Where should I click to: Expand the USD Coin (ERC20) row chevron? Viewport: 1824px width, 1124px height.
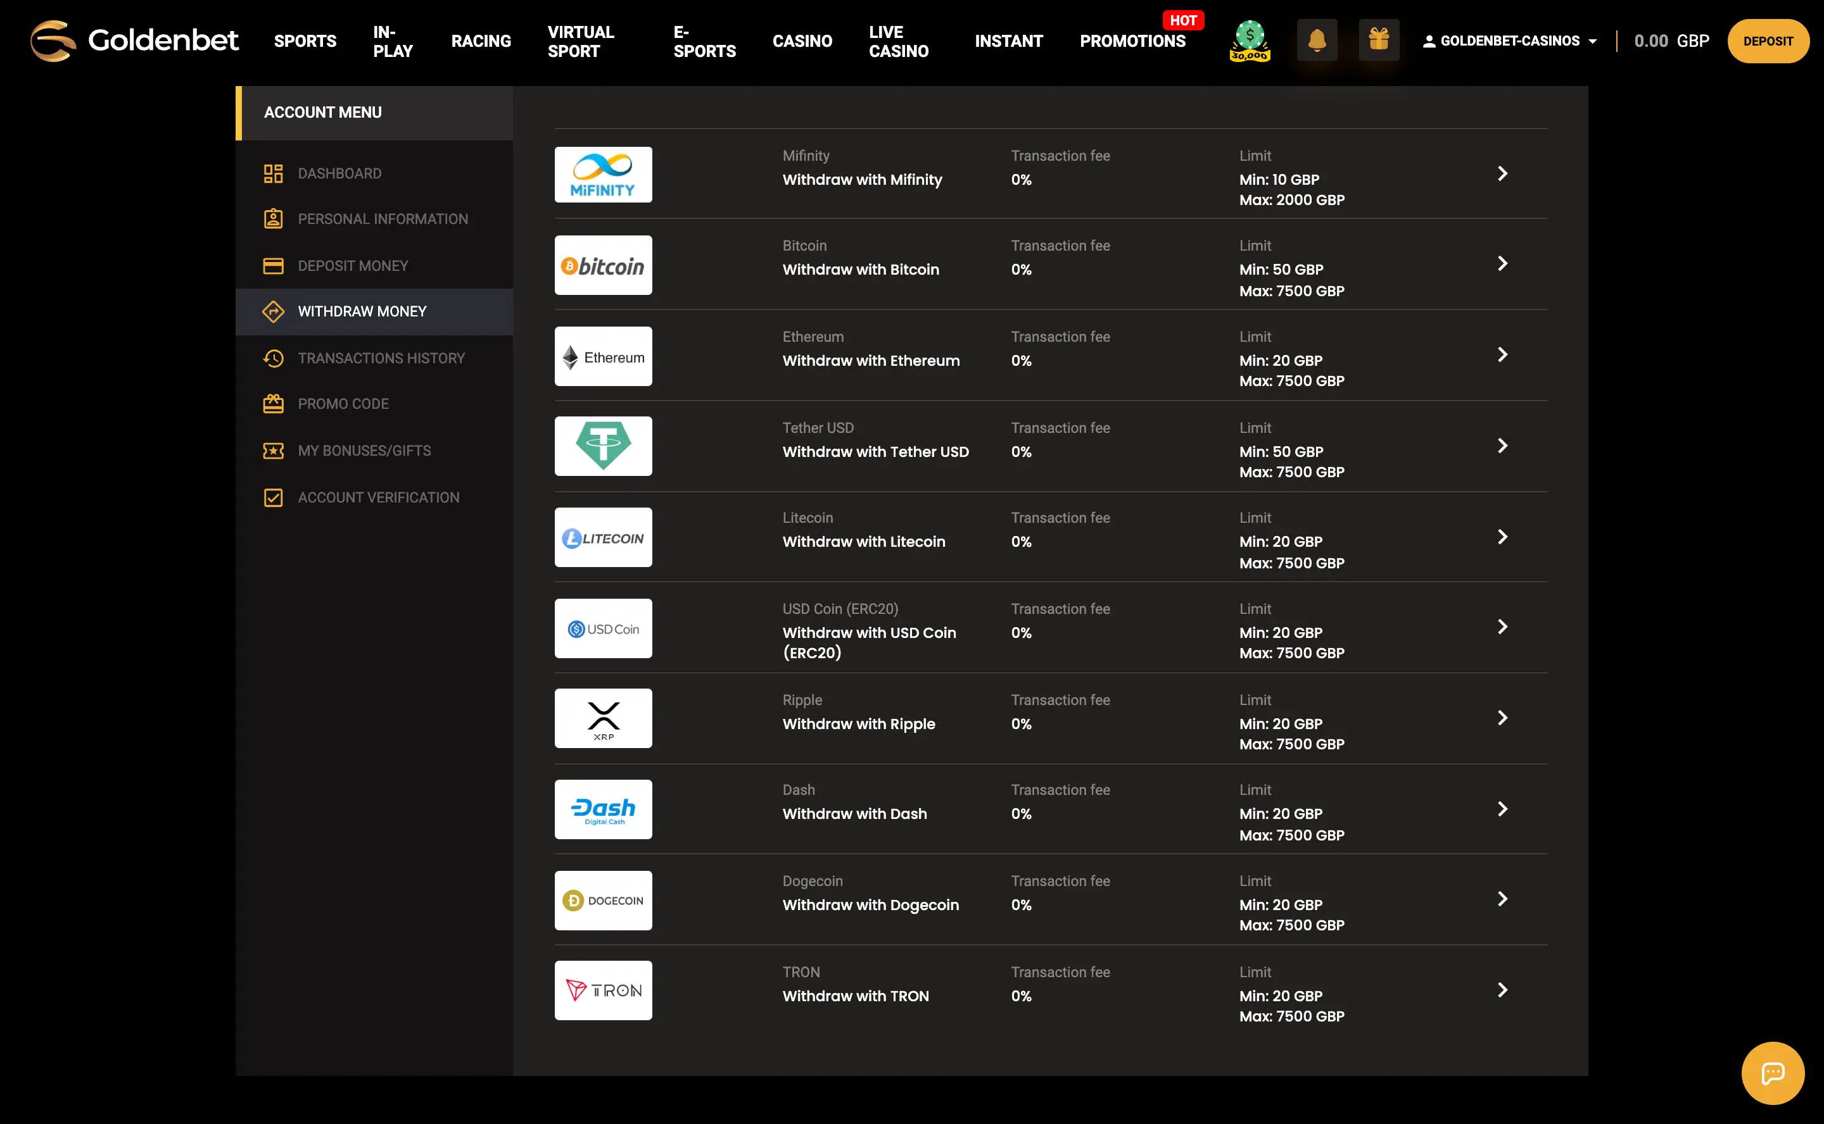coord(1502,627)
